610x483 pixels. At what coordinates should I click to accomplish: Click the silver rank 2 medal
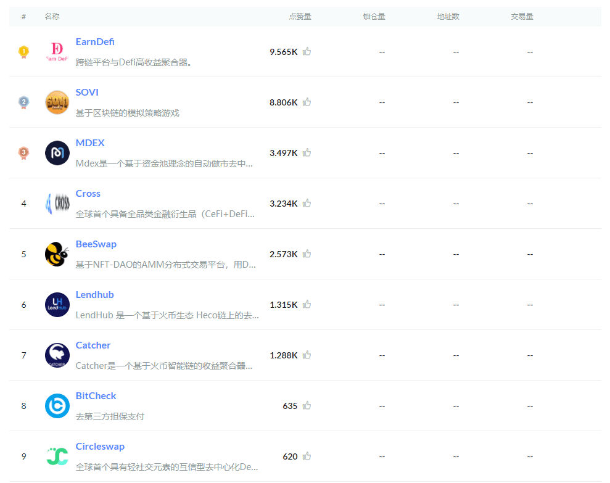(23, 102)
